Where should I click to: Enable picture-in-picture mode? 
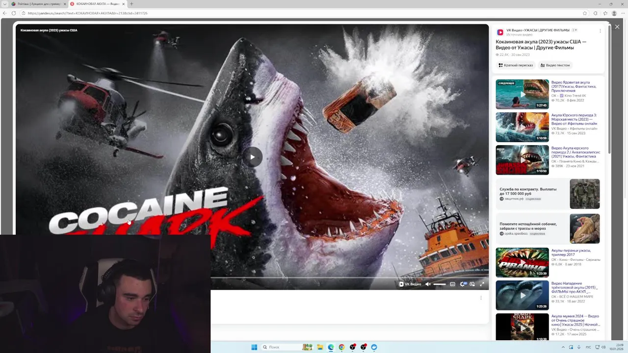tap(472, 284)
